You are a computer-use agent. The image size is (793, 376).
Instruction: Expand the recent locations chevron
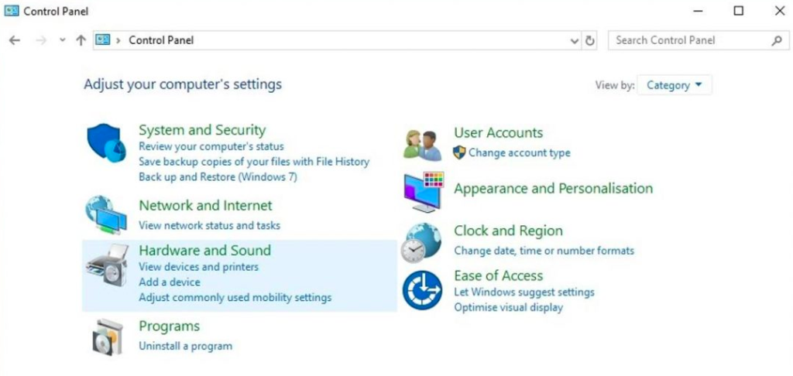62,40
